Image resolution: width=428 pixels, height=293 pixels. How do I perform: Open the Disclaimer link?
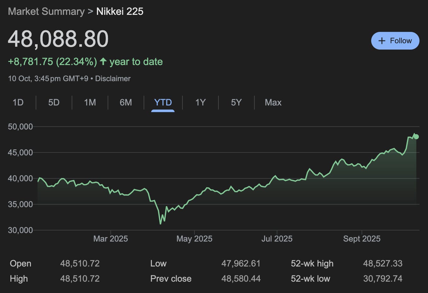click(x=113, y=79)
